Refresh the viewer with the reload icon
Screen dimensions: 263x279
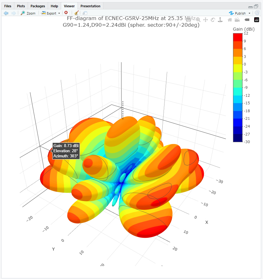click(x=257, y=13)
